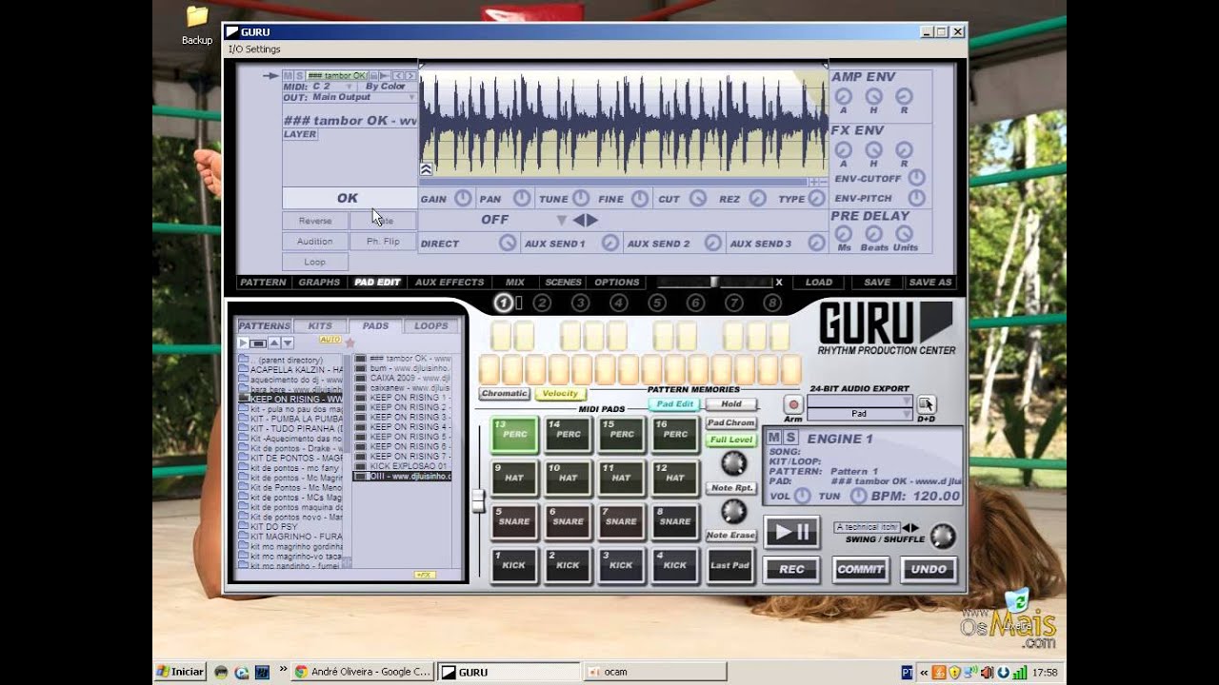
Task: Click the FX ENV release knob
Action: pos(904,150)
